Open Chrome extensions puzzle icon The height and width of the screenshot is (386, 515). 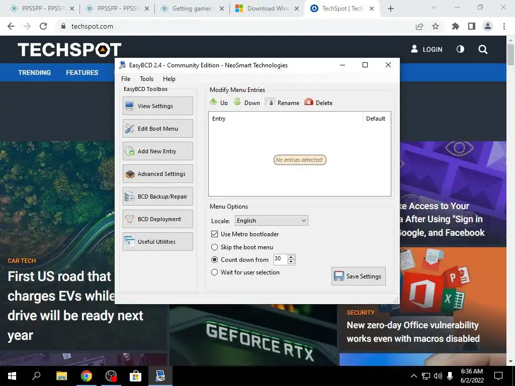456,26
